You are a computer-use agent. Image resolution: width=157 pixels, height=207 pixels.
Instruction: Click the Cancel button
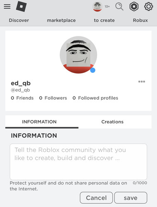[96, 198]
